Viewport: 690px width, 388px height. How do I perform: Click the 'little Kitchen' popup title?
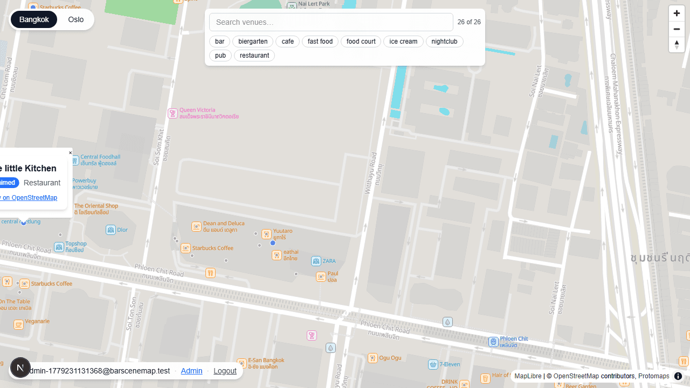[28, 168]
